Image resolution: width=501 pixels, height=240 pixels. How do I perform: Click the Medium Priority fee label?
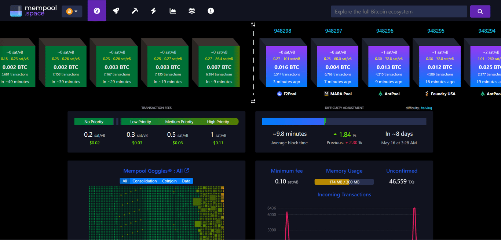[x=179, y=122]
